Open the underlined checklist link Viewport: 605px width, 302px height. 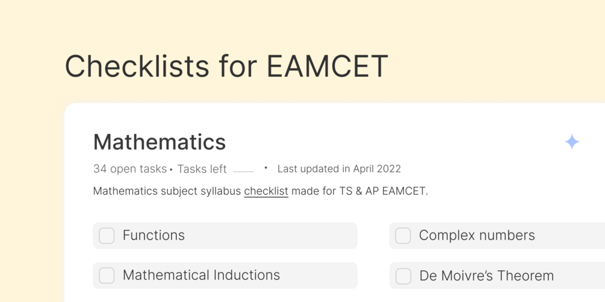(265, 192)
